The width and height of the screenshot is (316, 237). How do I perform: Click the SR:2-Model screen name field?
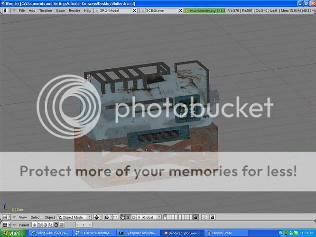click(x=115, y=10)
